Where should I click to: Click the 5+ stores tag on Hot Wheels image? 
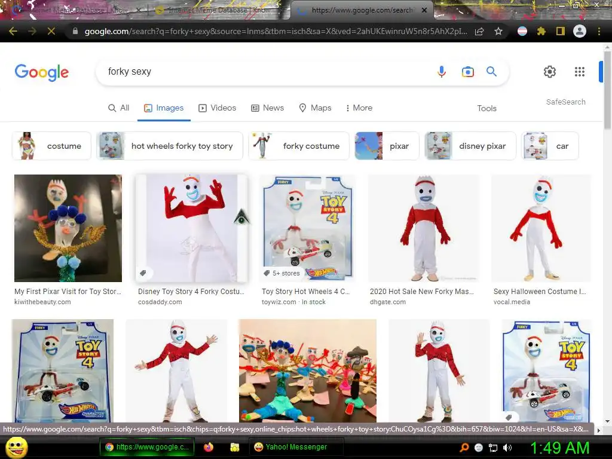pyautogui.click(x=282, y=273)
